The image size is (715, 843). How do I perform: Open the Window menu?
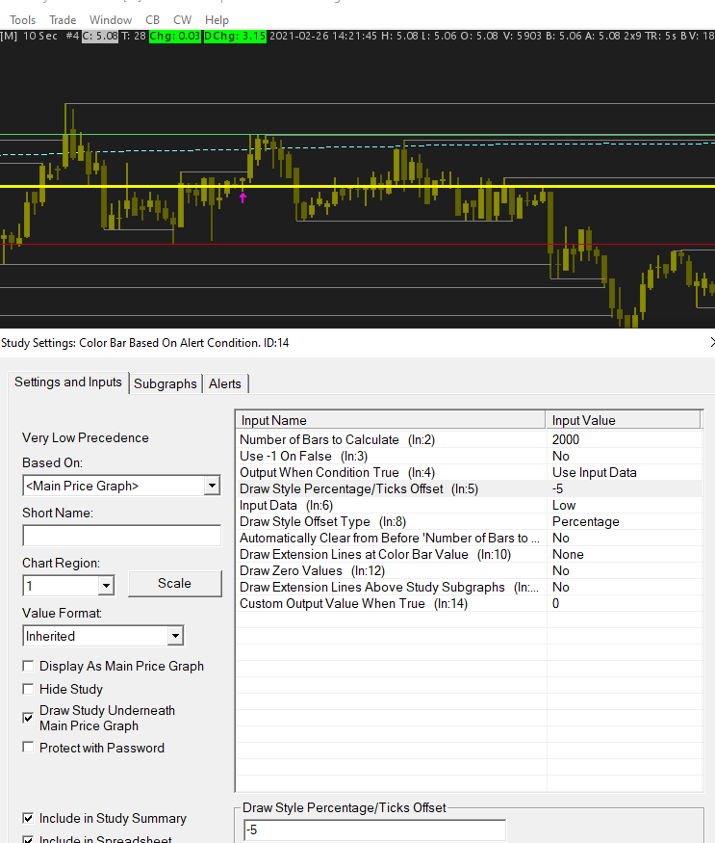click(x=110, y=20)
